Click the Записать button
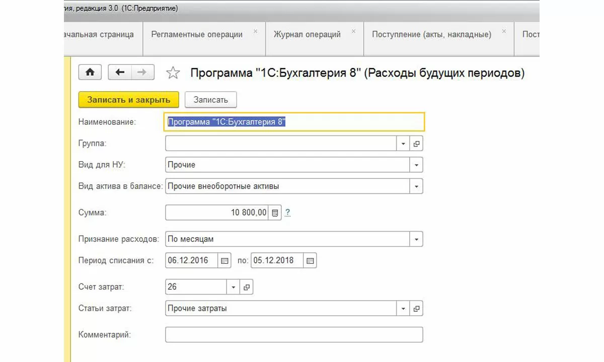The width and height of the screenshot is (604, 362). pos(211,100)
